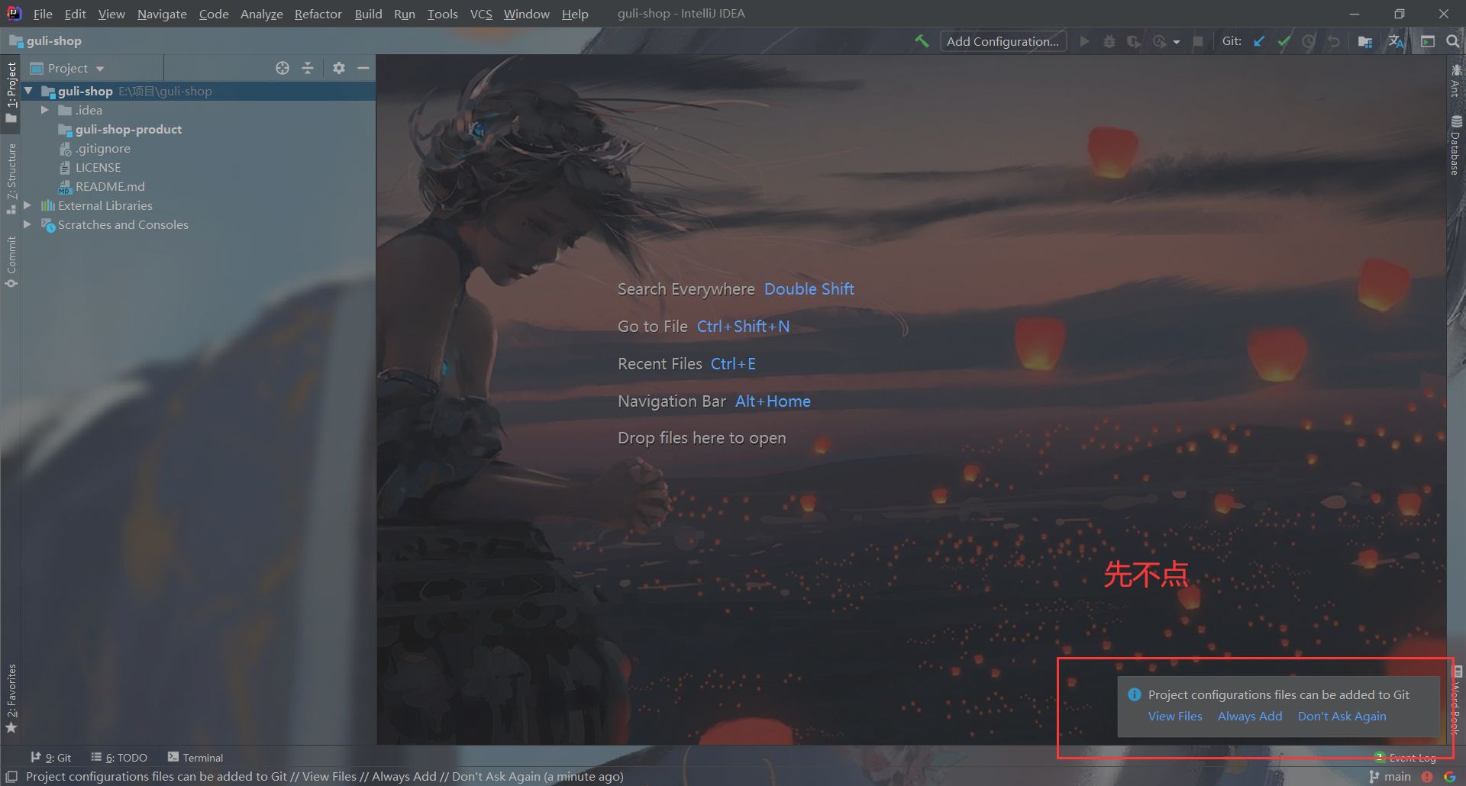Viewport: 1466px width, 786px height.
Task: Open the Navigate menu
Action: point(162,14)
